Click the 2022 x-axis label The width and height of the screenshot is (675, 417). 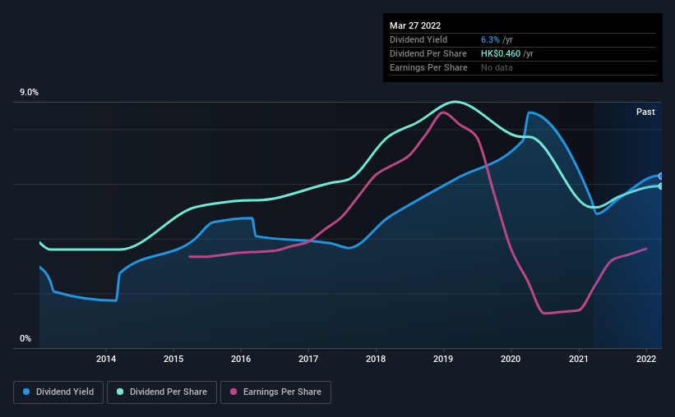tap(646, 359)
